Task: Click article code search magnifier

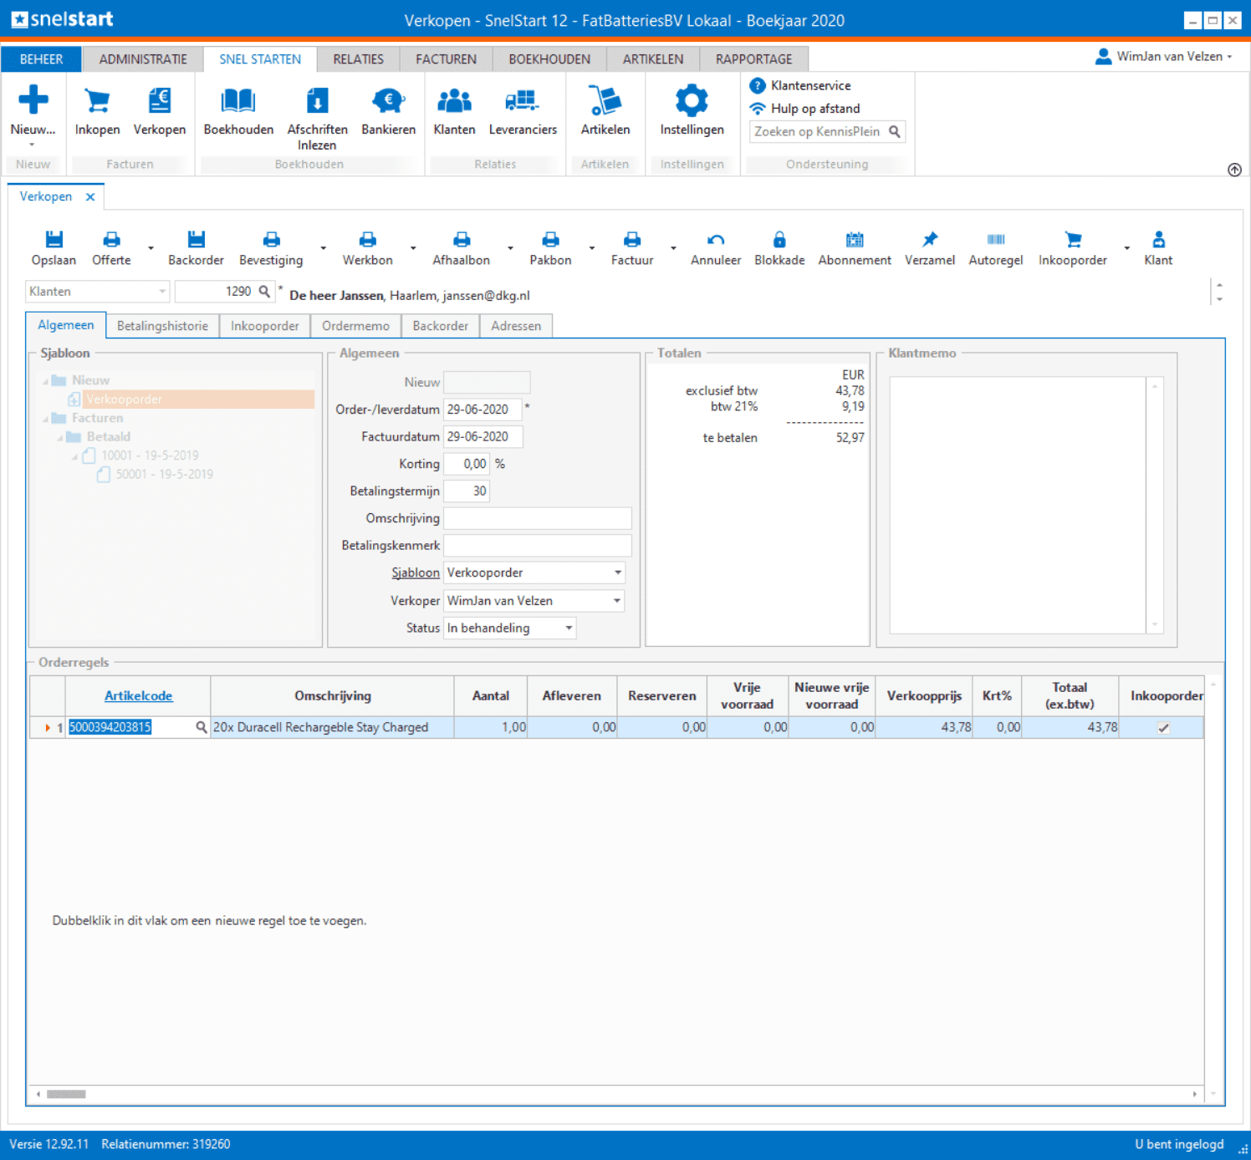Action: pos(201,727)
